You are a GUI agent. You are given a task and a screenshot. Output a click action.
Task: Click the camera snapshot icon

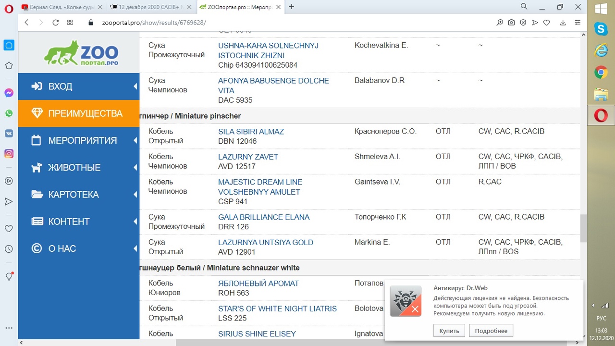pos(512,23)
